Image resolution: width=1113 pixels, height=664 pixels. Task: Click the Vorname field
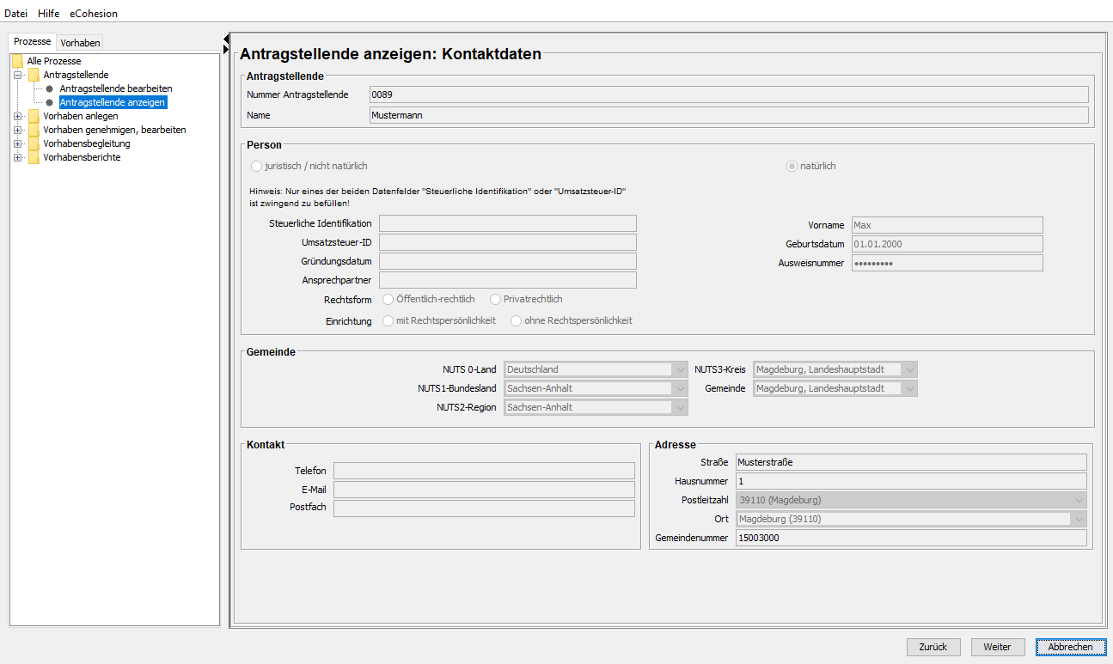tap(947, 225)
